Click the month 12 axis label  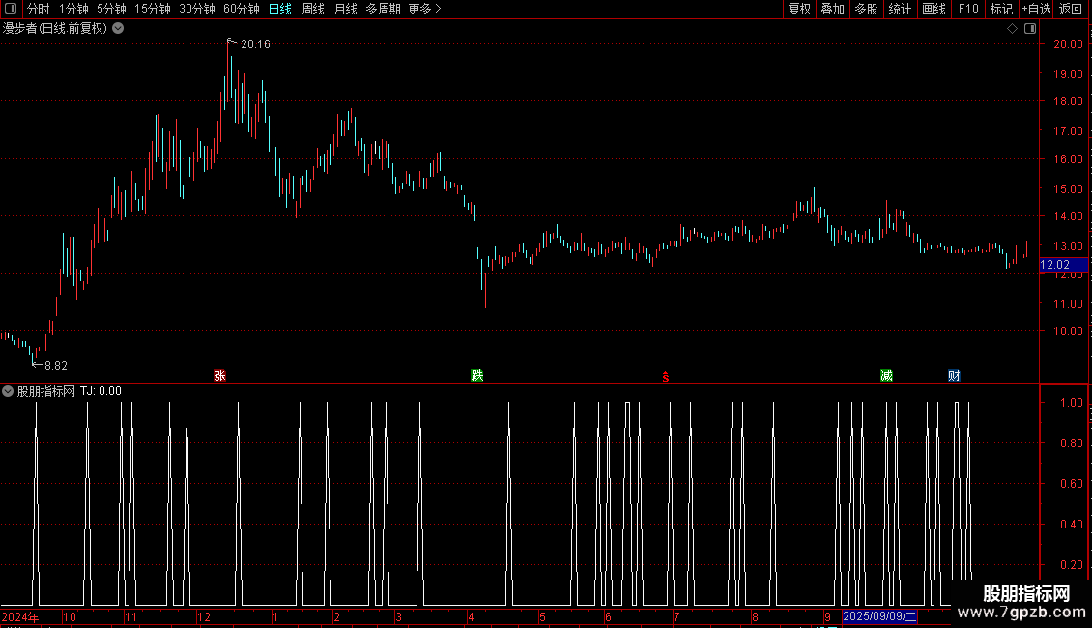203,616
